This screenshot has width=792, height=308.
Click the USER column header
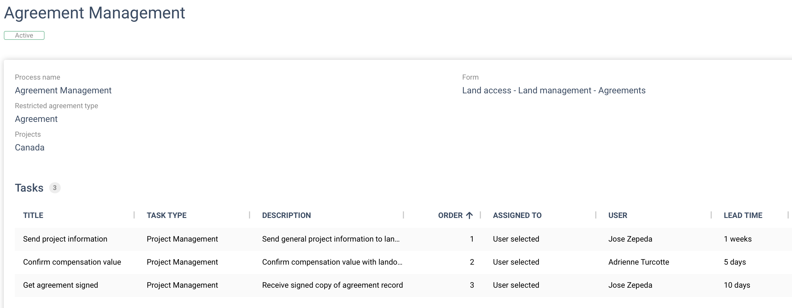pos(618,215)
